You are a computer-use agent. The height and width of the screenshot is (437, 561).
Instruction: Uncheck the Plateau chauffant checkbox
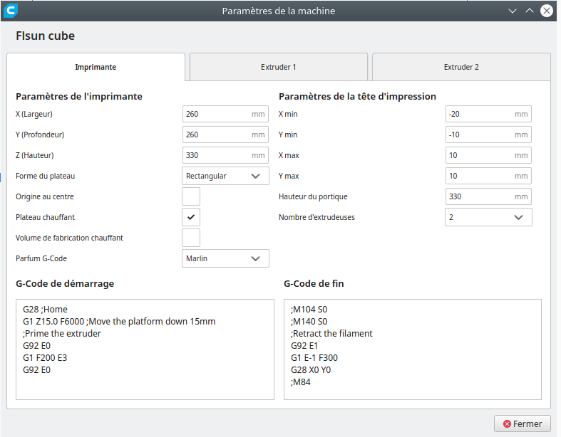[191, 217]
